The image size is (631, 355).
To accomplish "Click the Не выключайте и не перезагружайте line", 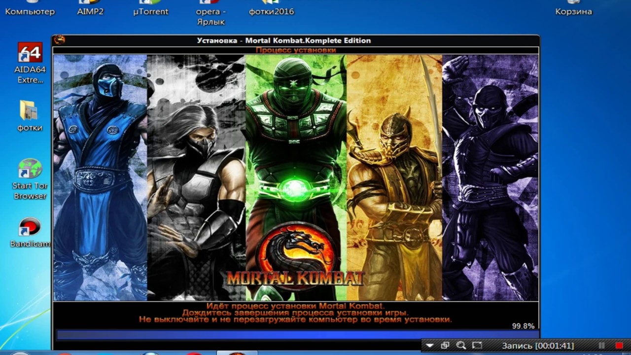I will point(295,319).
